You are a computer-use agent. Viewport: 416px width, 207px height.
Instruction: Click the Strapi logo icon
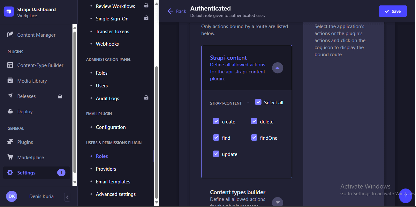(9, 12)
